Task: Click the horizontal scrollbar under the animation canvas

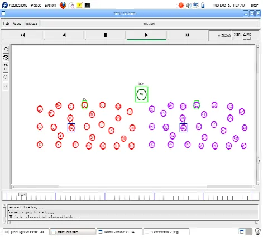Action: 133,186
